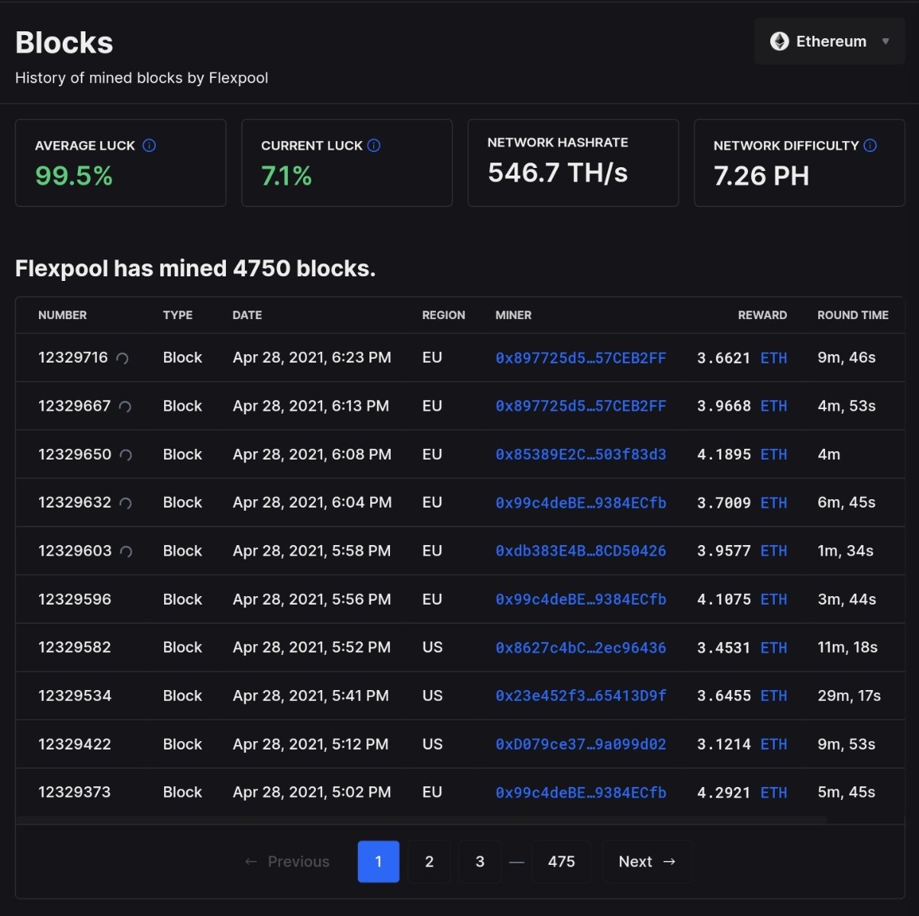Click the date Apr 28, 2021, 6:08 PM
Screen dimensions: 919x916
point(311,454)
